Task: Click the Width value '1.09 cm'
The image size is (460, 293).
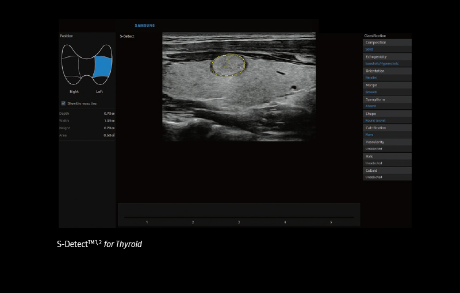Action: tap(109, 121)
